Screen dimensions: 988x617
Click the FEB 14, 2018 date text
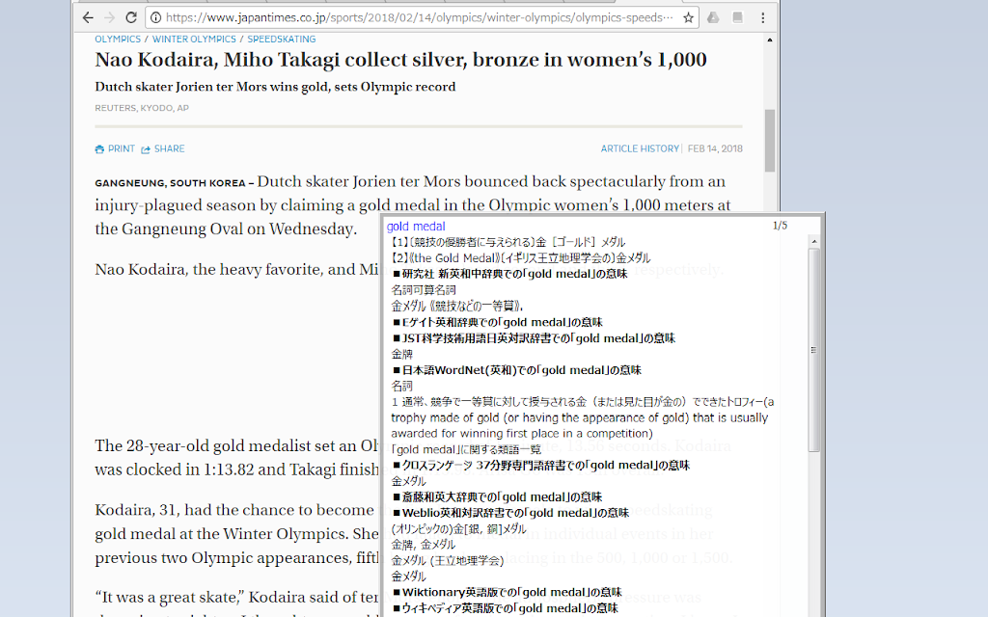pyautogui.click(x=715, y=148)
